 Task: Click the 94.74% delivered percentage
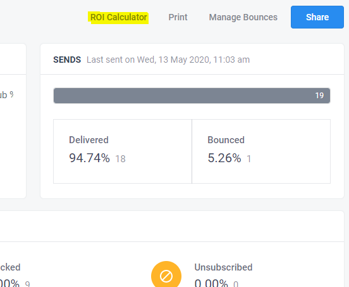pyautogui.click(x=90, y=158)
